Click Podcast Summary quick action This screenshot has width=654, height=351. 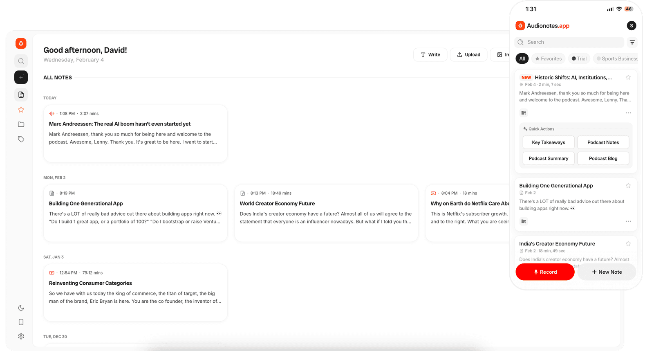point(549,158)
